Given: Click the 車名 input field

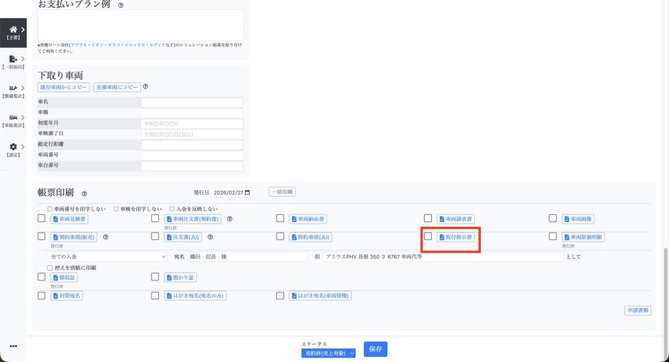Looking at the screenshot, I should [x=191, y=103].
